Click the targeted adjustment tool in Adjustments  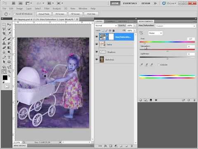[141, 33]
